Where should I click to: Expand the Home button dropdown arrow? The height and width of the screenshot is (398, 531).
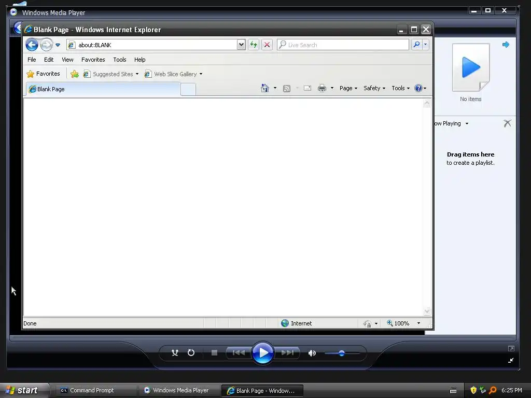(275, 88)
